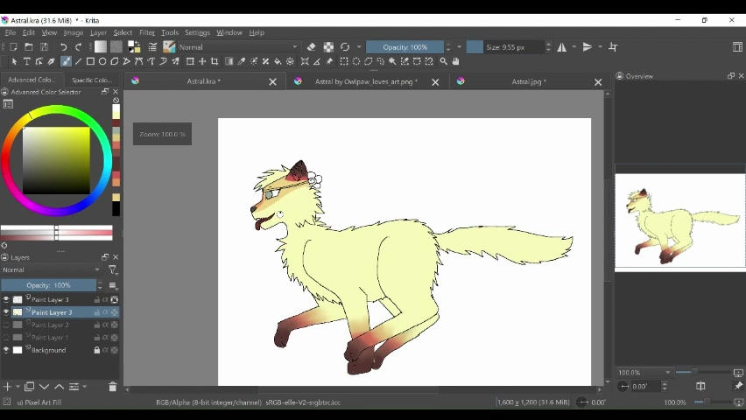Select the Fill bucket tool
The width and height of the screenshot is (746, 420).
[278, 61]
